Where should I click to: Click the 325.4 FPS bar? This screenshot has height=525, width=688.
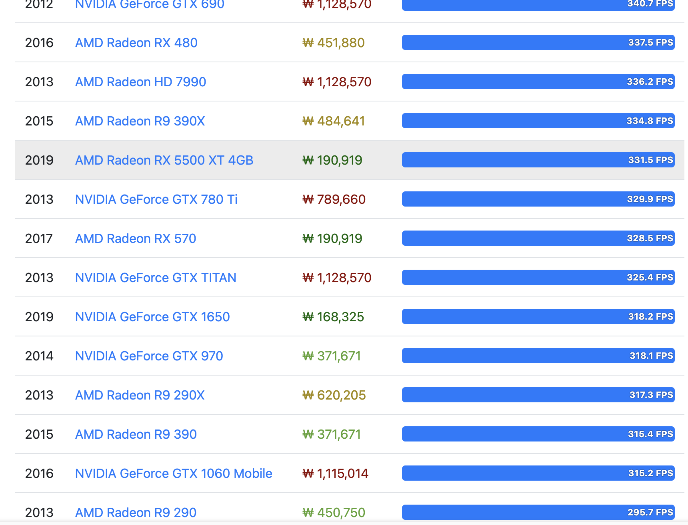[x=538, y=277]
